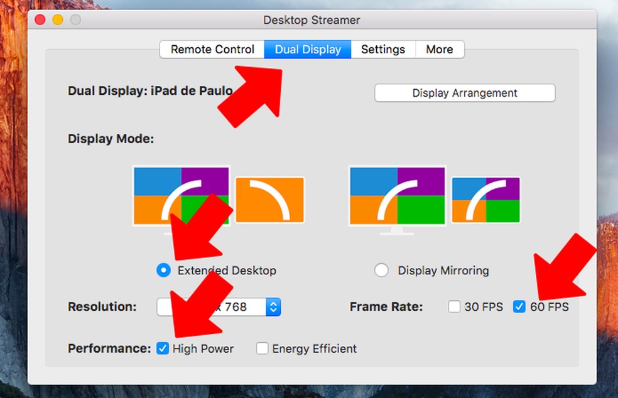This screenshot has width=618, height=398.
Task: Enable the 30 FPS checkbox
Action: [x=455, y=307]
